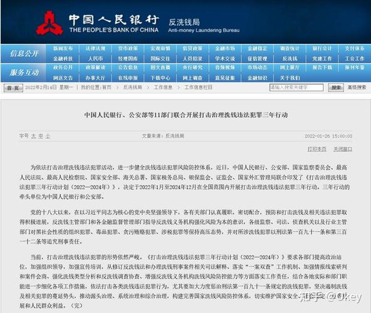
Task: Select 报刊年鉴 navigation item
Action: pos(355,68)
